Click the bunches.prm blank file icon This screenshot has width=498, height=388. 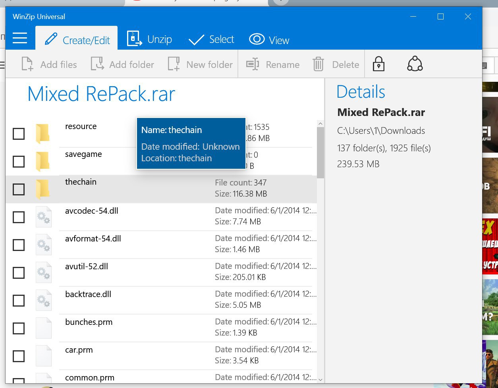click(x=43, y=328)
